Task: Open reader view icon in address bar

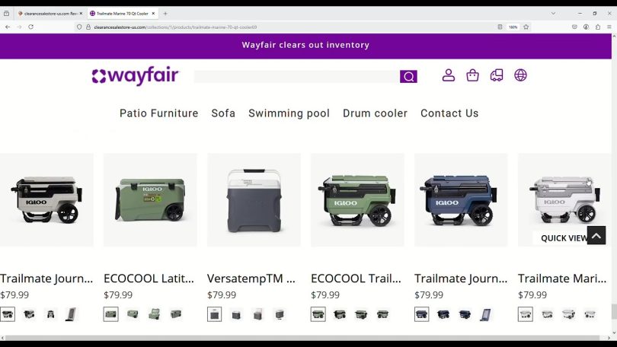Action: (x=500, y=27)
